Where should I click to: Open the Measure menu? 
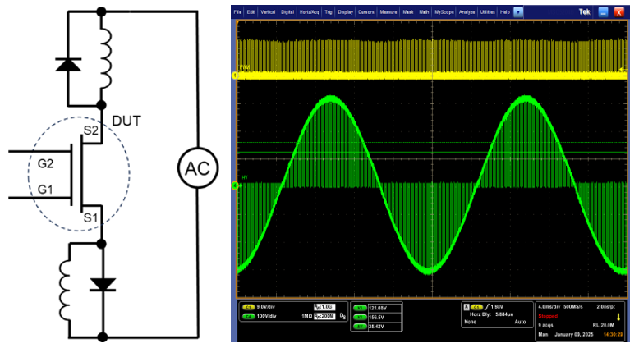pos(388,12)
